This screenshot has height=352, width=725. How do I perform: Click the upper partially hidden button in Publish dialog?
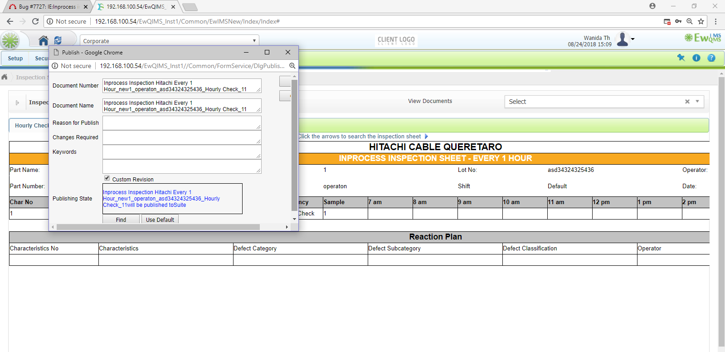[285, 81]
